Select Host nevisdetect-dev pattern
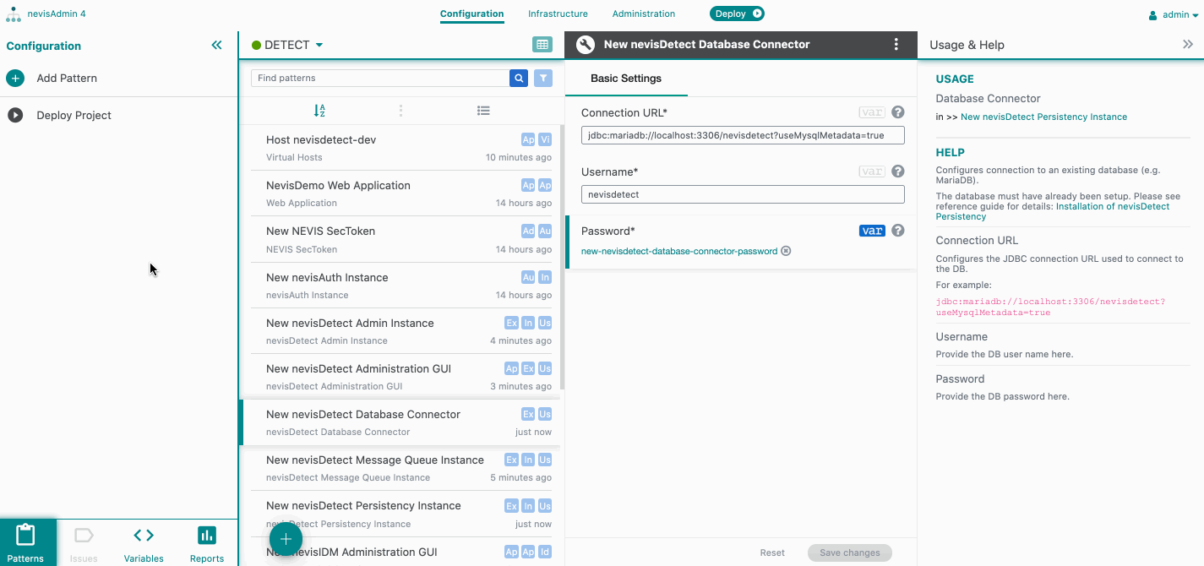The image size is (1204, 566). pyautogui.click(x=401, y=148)
